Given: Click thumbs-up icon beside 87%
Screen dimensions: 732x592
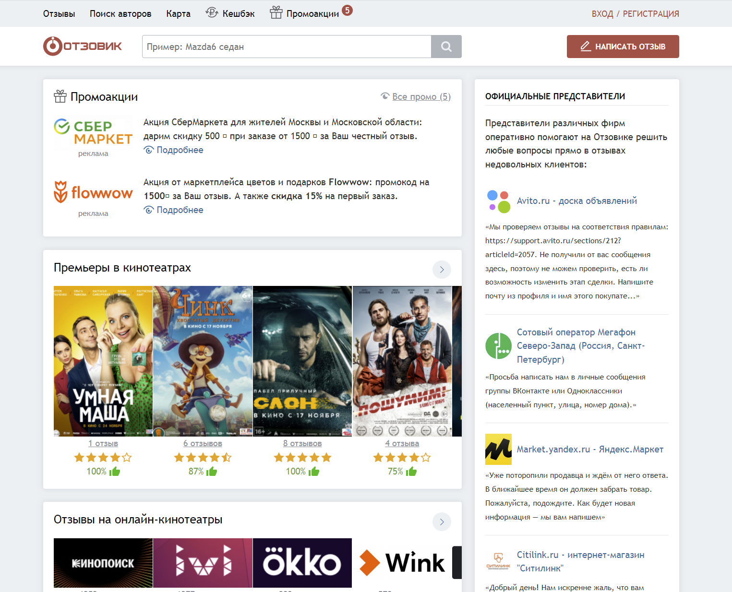Looking at the screenshot, I should tap(212, 472).
